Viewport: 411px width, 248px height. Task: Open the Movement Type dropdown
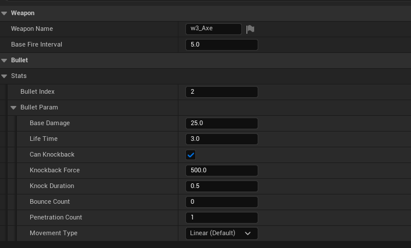coord(222,233)
